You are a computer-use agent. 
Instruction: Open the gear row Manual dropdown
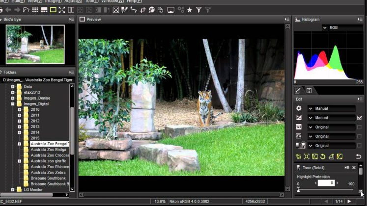[332, 108]
